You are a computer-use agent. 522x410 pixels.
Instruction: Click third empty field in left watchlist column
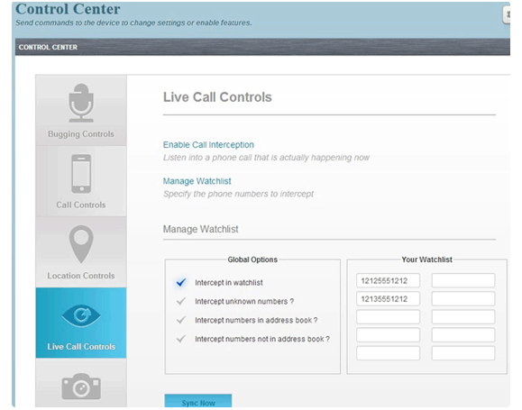(x=388, y=353)
